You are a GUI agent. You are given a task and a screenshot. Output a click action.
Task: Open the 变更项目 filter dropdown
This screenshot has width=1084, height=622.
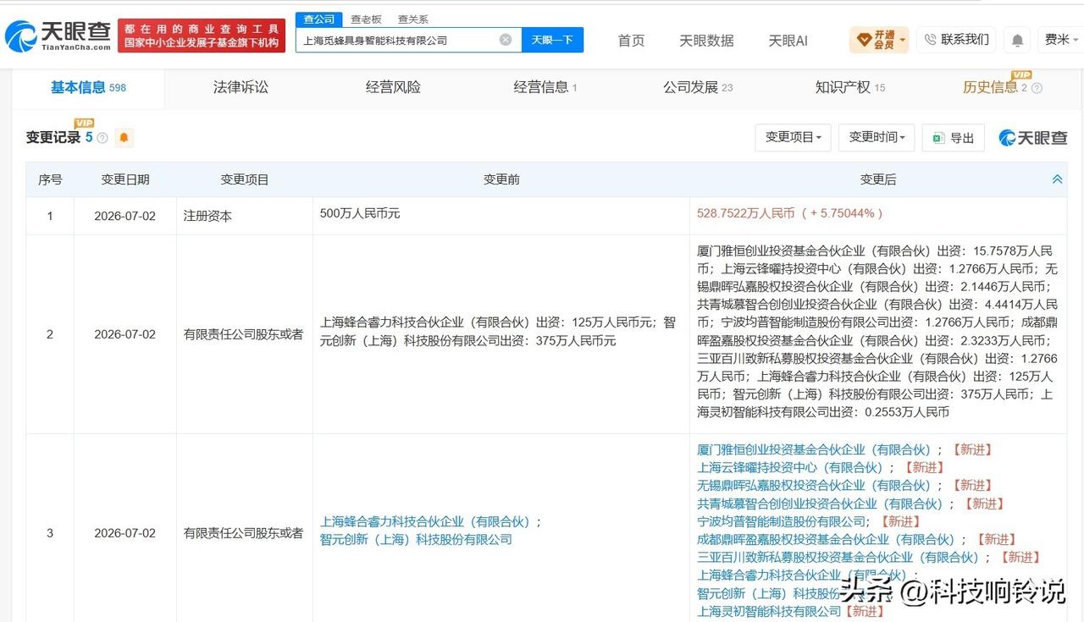pos(793,137)
